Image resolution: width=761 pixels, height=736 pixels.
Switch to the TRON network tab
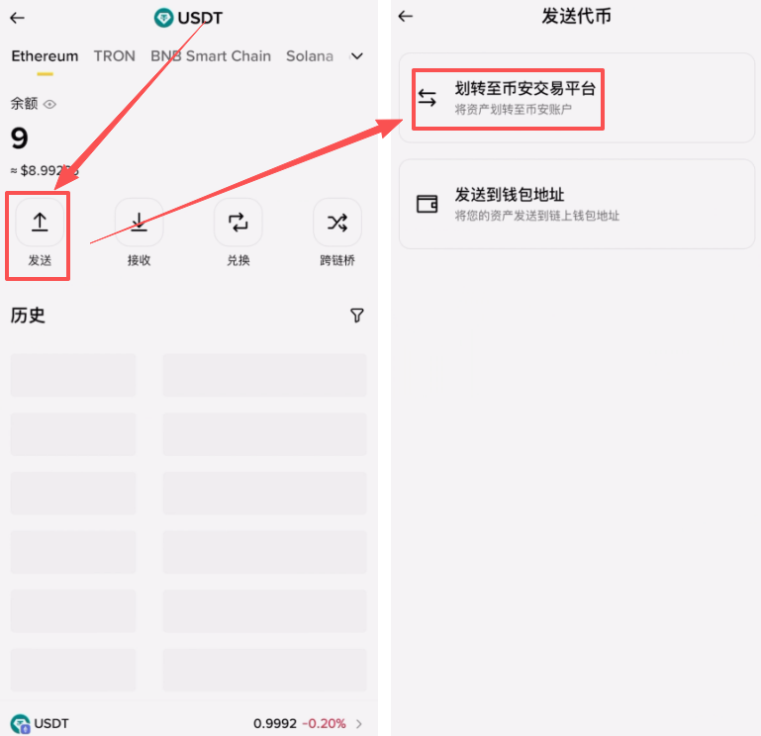click(114, 56)
